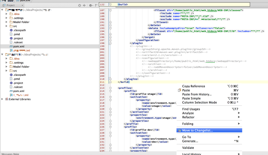Expand the .settings folder in second module
This screenshot has width=268, height=155.
(7, 62)
